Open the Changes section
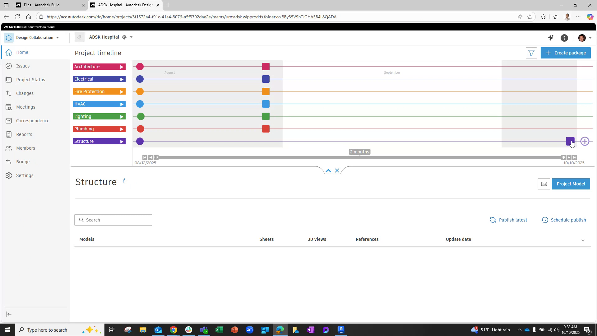Image resolution: width=597 pixels, height=336 pixels. tap(25, 93)
